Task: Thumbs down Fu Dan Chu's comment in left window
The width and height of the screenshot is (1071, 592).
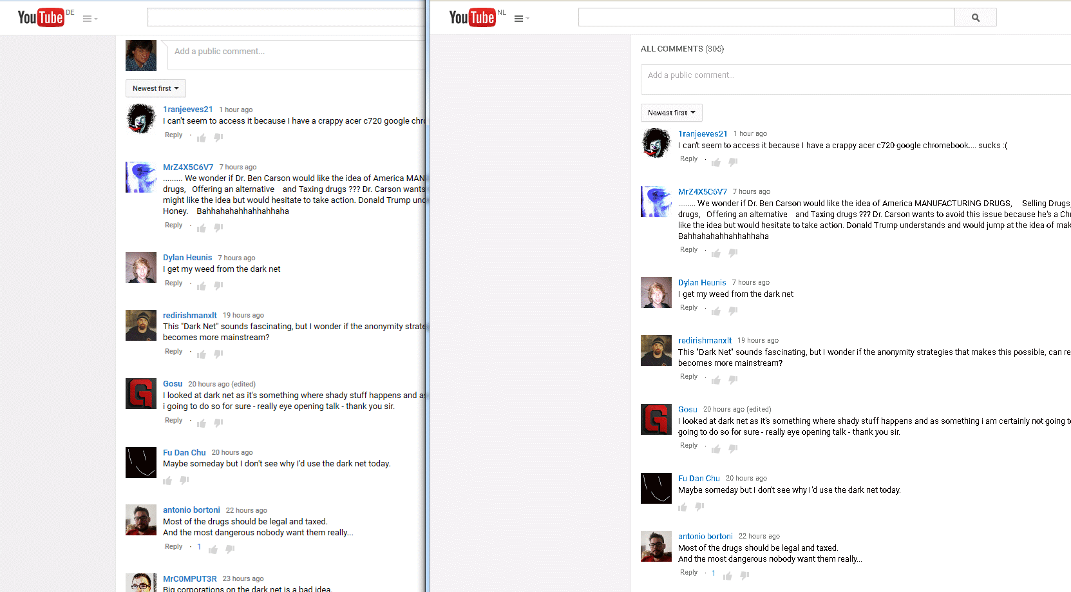Action: (184, 481)
